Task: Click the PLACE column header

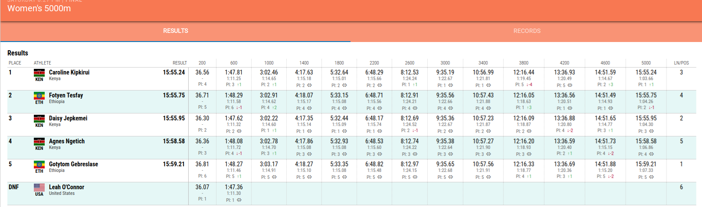Action: [x=15, y=63]
